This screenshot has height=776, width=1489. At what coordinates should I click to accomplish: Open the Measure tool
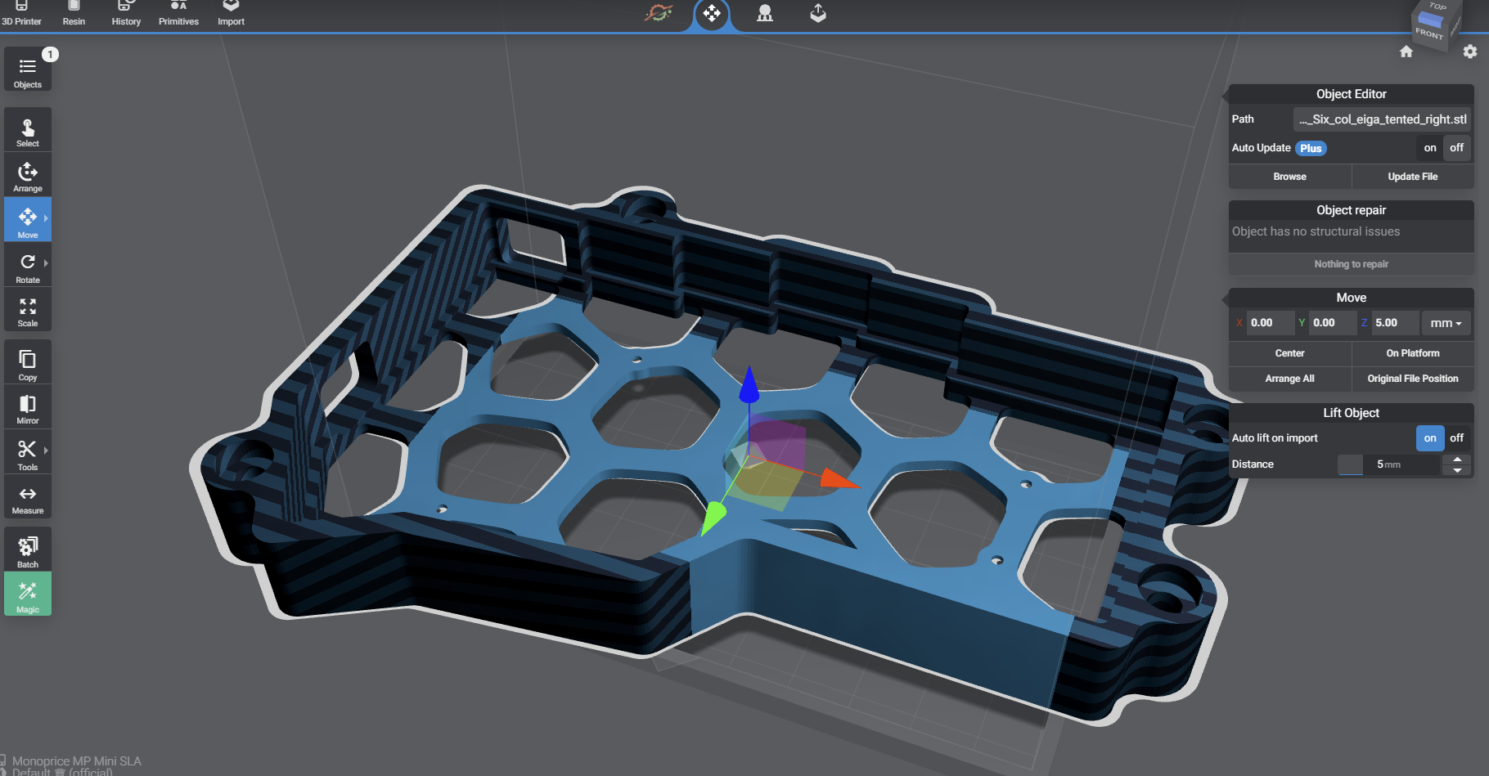[28, 499]
